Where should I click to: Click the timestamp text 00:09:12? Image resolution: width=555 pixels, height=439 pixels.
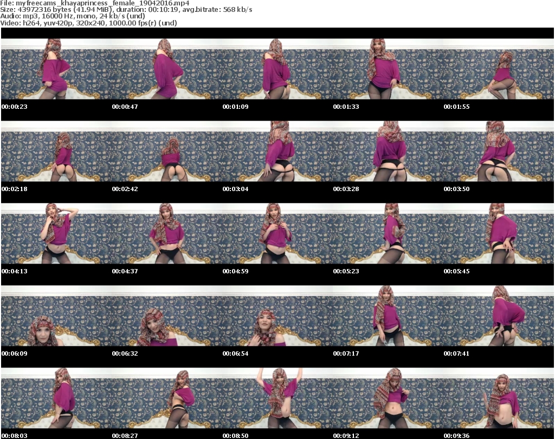(346, 436)
